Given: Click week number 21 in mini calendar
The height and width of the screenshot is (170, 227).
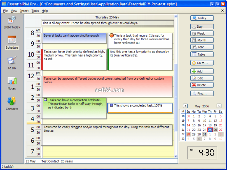Looking at the screenshot, I should coord(183,130).
